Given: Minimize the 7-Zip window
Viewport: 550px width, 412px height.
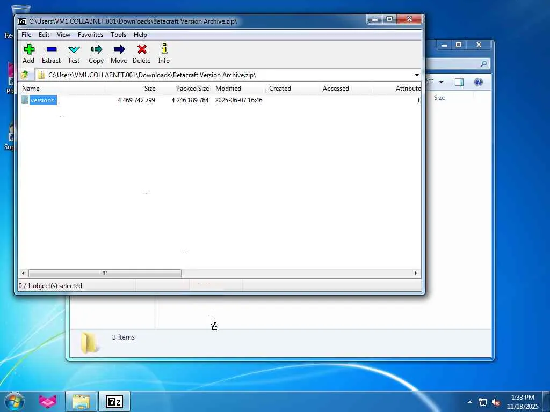Looking at the screenshot, I should tap(374, 19).
